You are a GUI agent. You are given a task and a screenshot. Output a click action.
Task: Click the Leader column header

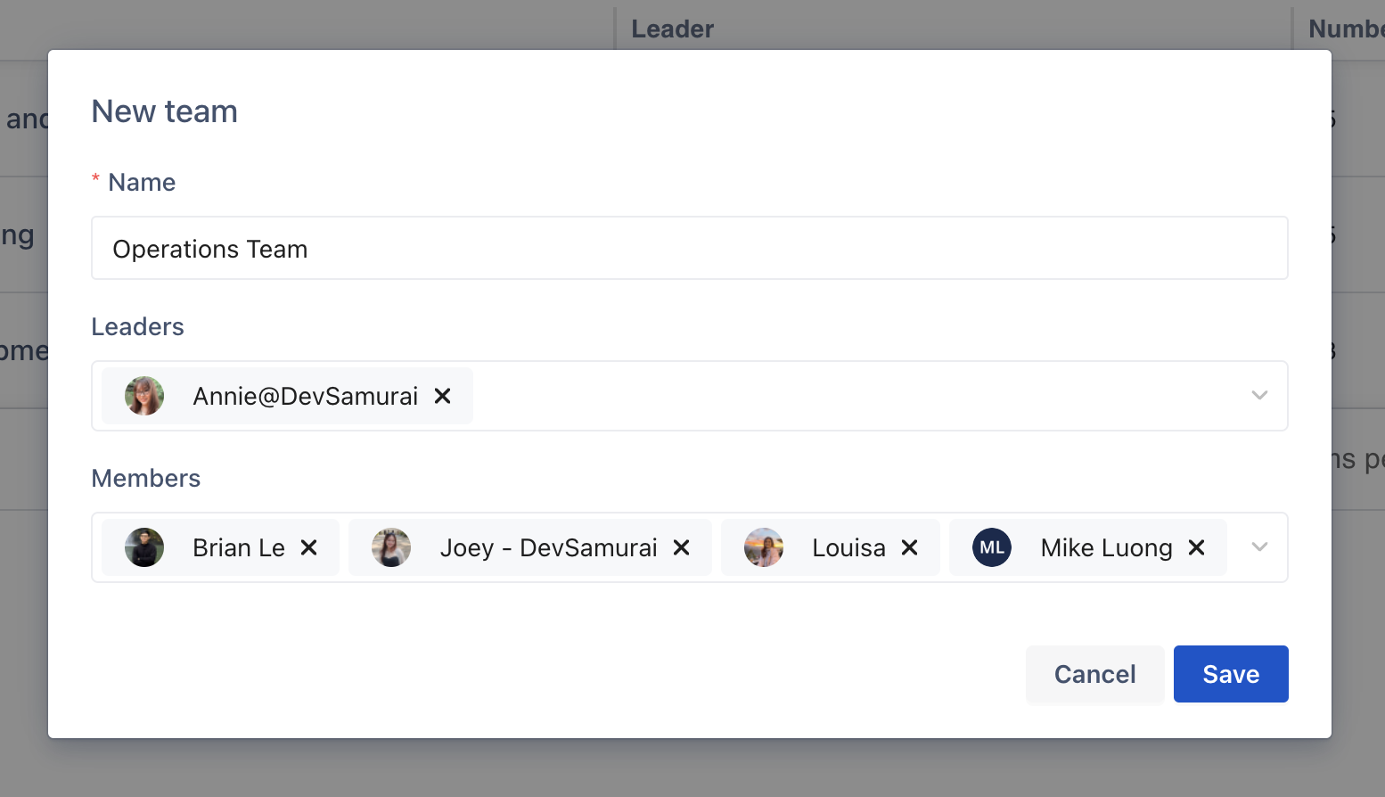point(673,29)
